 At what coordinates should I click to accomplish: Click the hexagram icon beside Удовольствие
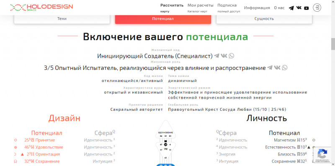[33, 147]
